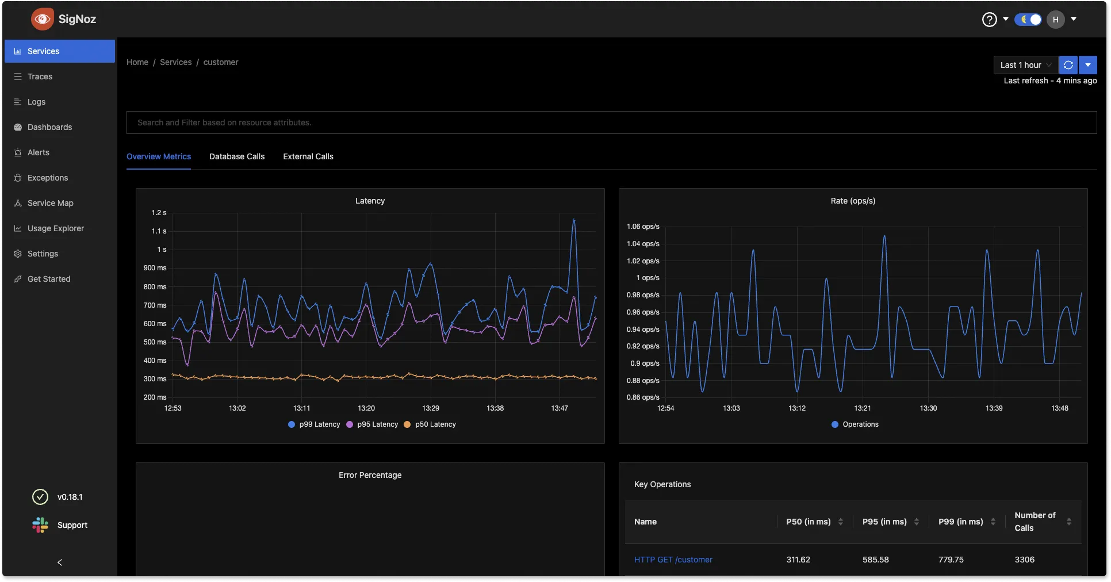Click the refresh icon button
Viewport: 1111px width, 582px height.
[1068, 65]
